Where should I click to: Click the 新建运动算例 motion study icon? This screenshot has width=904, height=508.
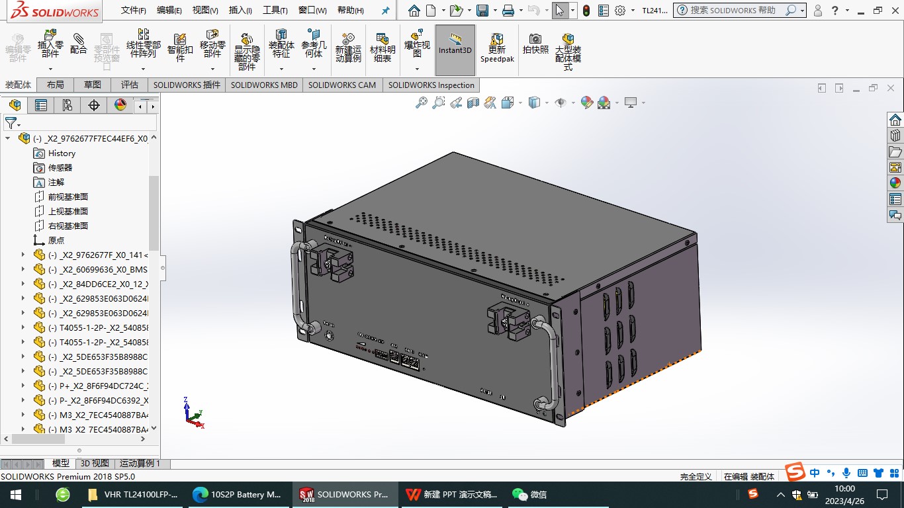[x=348, y=48]
